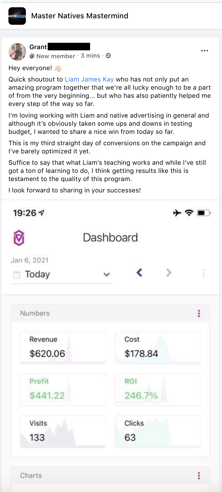The image size is (222, 492).
Task: Open the Numbers panel options menu
Action: (199, 314)
